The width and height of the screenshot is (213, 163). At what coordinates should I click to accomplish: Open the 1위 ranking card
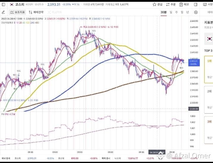(x=209, y=69)
